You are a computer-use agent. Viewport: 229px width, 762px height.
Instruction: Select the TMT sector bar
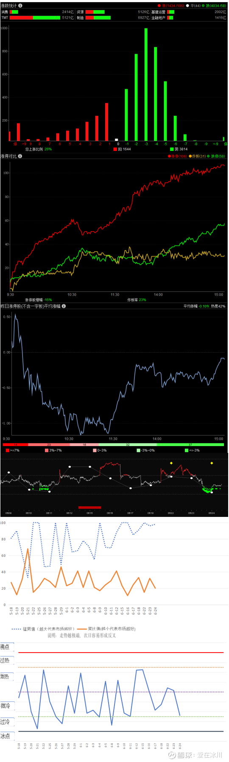click(x=35, y=18)
